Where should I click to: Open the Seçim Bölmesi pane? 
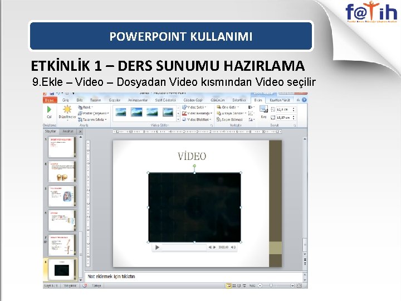tap(229, 119)
